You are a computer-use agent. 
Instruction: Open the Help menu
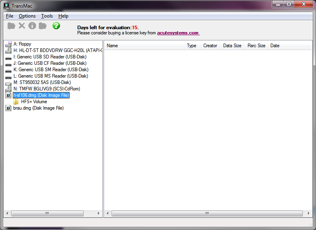point(63,16)
